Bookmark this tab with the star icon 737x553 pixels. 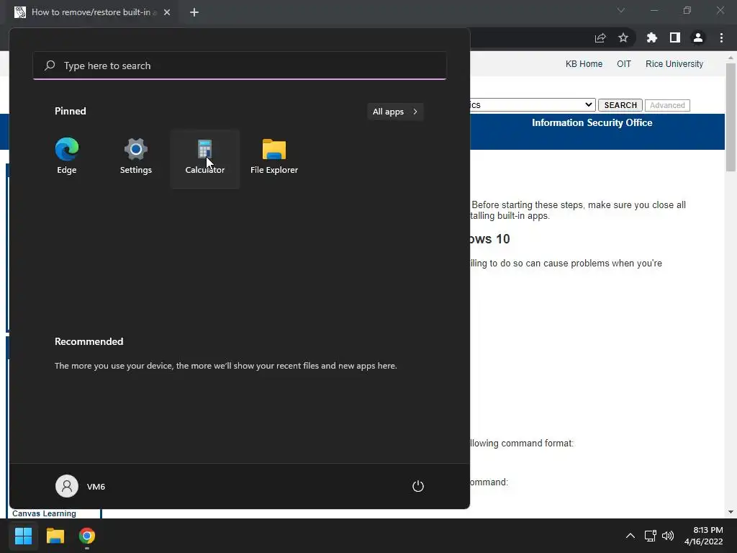pyautogui.click(x=623, y=37)
